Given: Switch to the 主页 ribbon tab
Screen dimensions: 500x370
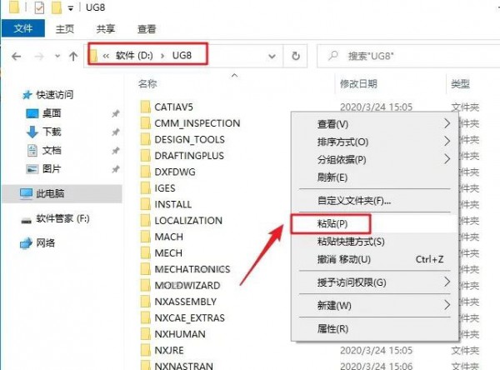Looking at the screenshot, I should click(x=65, y=29).
